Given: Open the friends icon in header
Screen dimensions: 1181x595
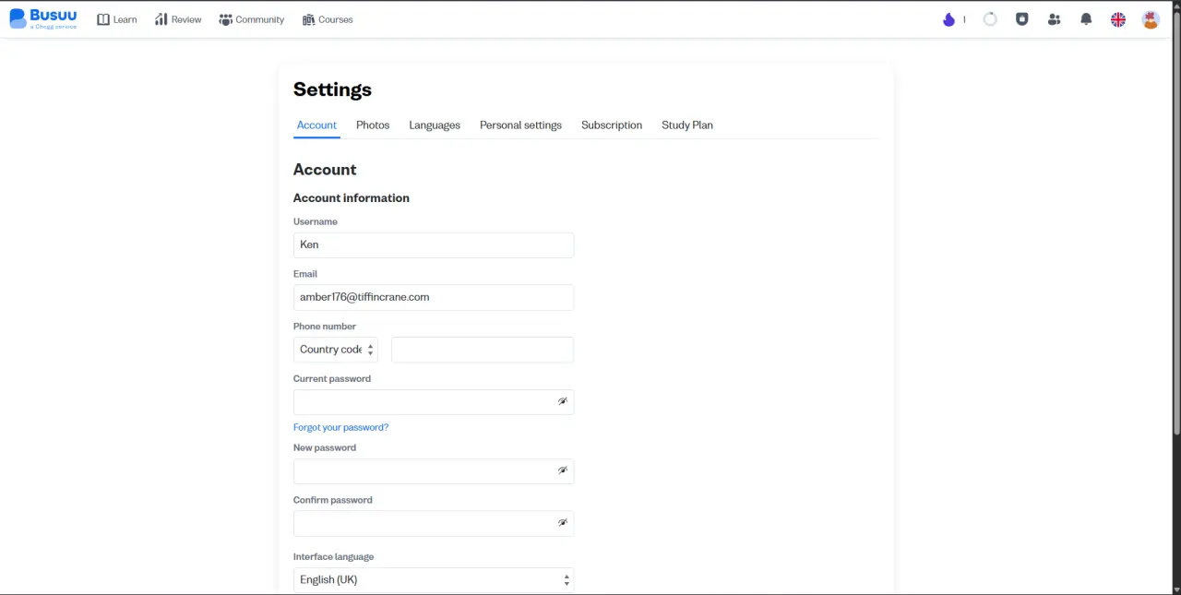Looking at the screenshot, I should pyautogui.click(x=1054, y=19).
